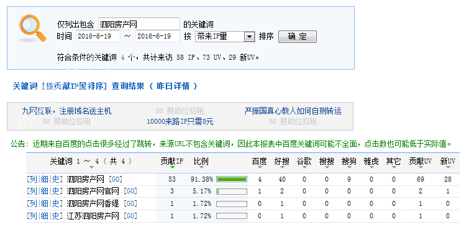Sort by the 比例 column arrow
469x227 pixels.
[201, 167]
